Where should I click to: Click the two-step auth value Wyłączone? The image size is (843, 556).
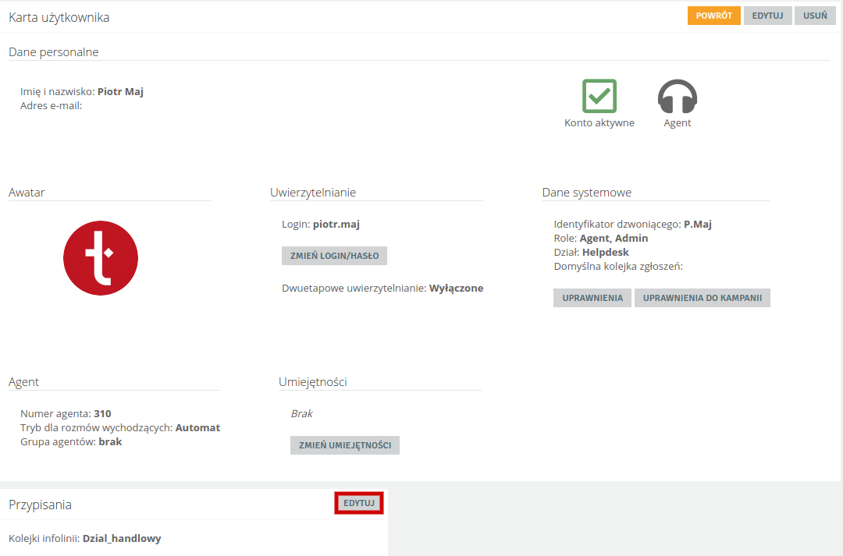click(x=456, y=288)
